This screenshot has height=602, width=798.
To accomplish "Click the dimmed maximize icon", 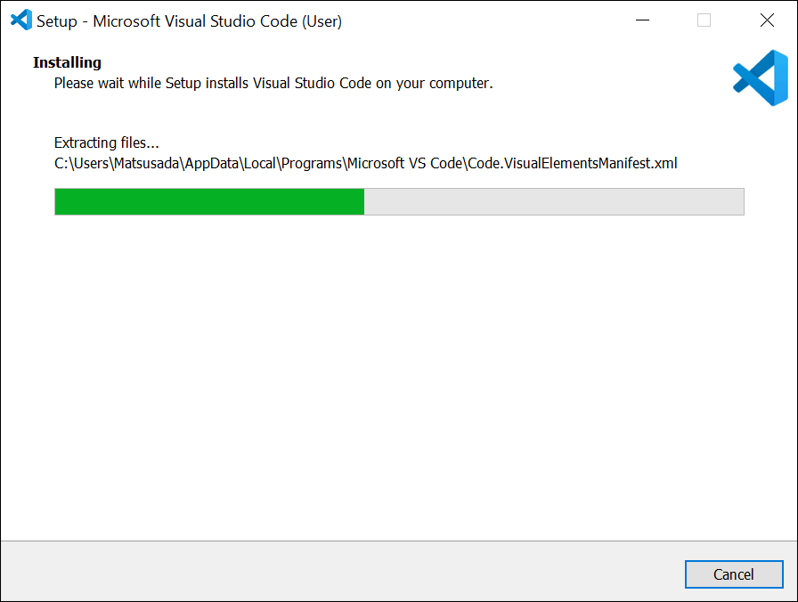I will [704, 20].
